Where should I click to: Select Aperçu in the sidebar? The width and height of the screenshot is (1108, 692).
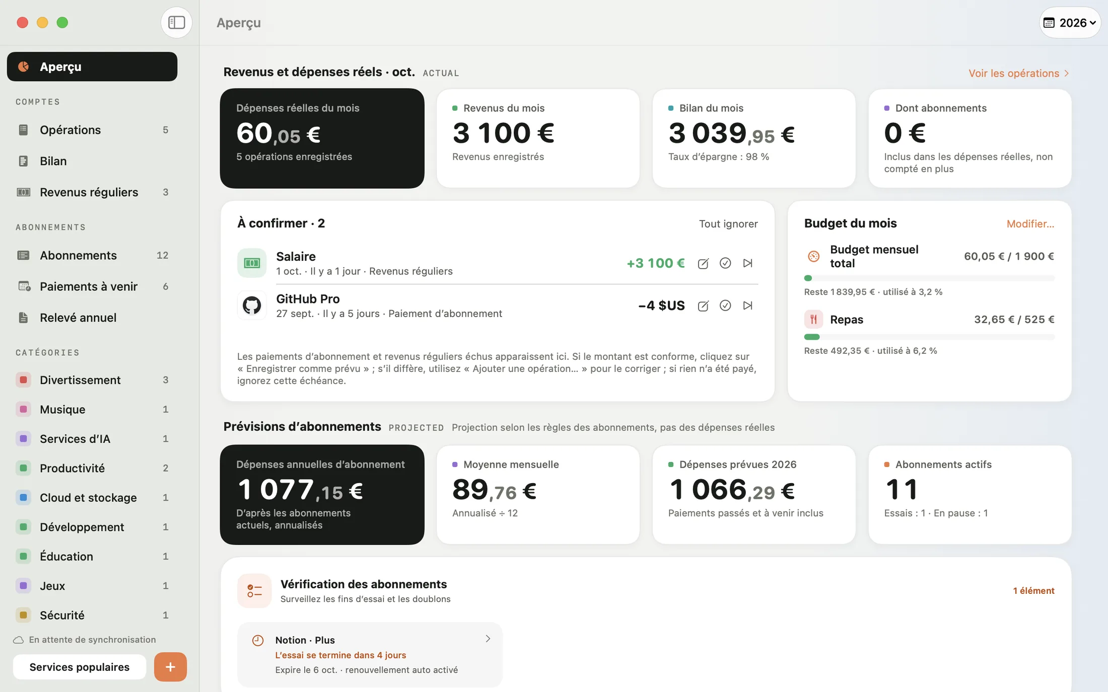pos(92,66)
